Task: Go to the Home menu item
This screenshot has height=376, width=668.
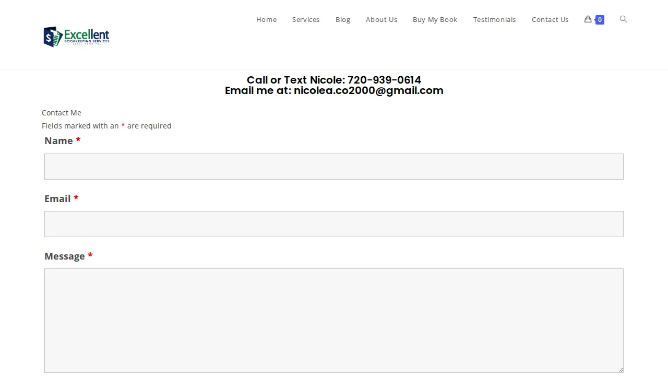Action: (266, 19)
